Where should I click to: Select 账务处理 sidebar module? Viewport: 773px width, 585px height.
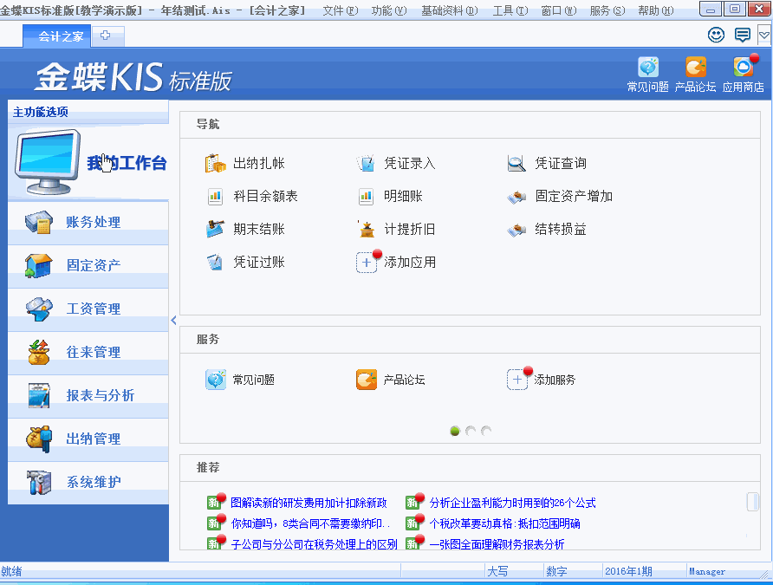(x=88, y=222)
